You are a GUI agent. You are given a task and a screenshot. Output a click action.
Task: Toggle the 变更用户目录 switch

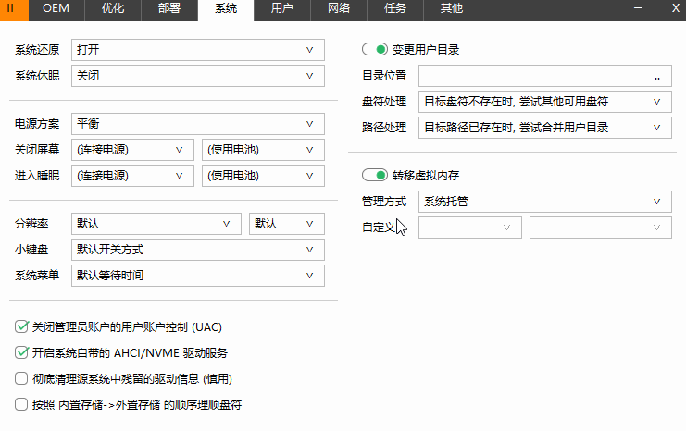[x=374, y=50]
